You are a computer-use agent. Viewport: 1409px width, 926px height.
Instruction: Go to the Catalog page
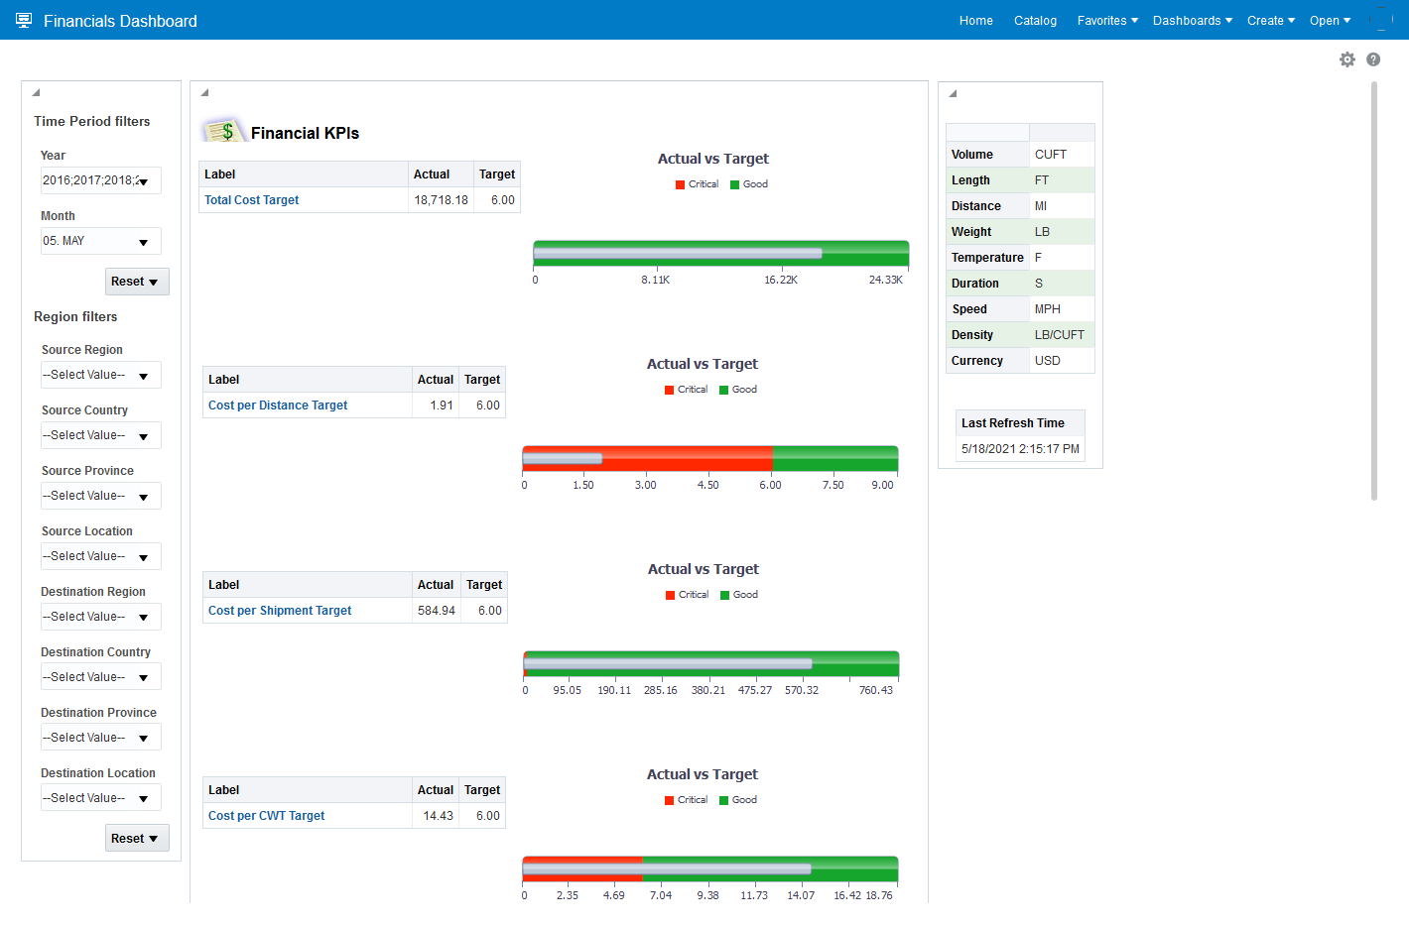[1035, 21]
